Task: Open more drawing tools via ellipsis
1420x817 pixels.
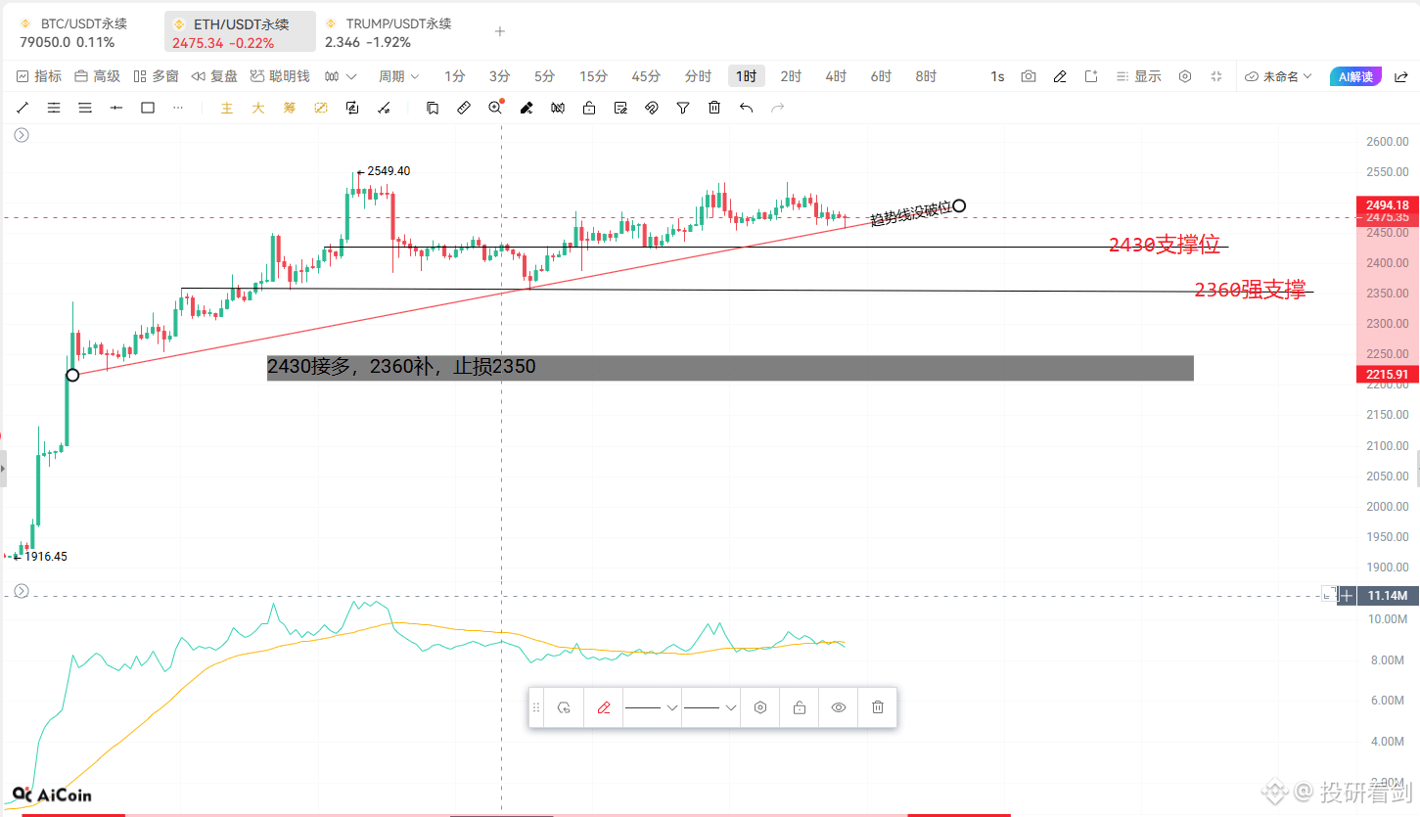Action: point(178,108)
